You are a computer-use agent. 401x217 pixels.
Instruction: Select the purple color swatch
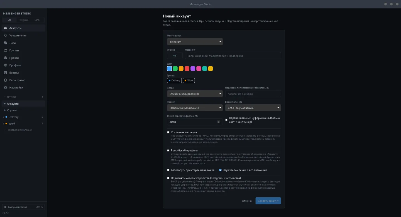(193, 68)
